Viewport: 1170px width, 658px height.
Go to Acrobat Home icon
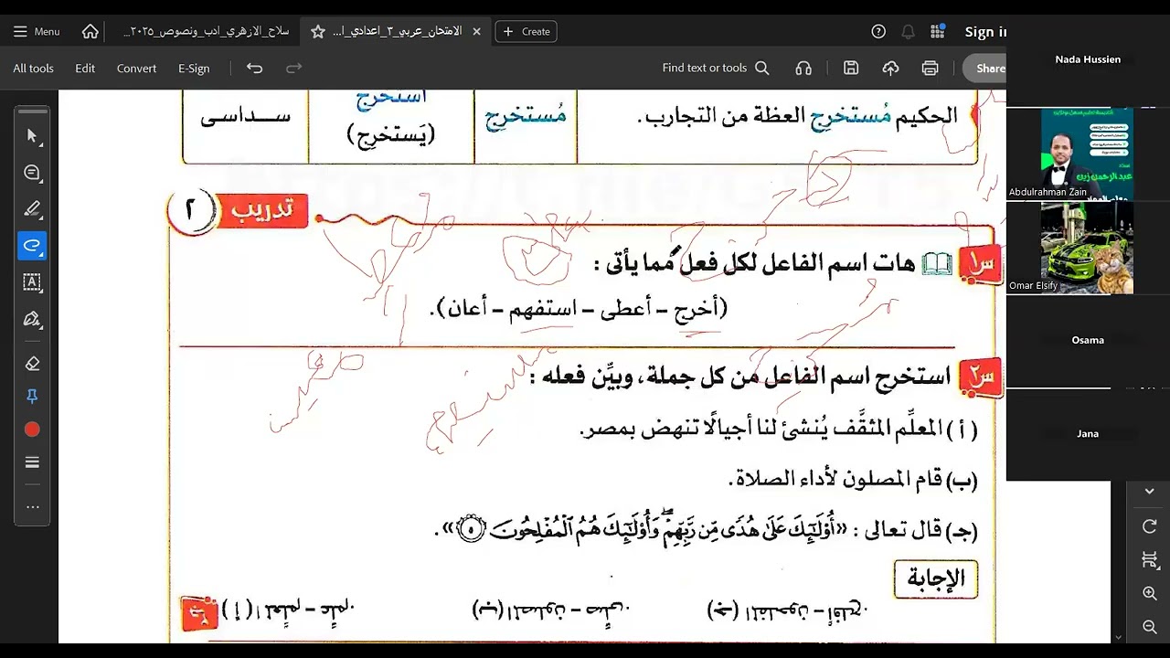(90, 31)
